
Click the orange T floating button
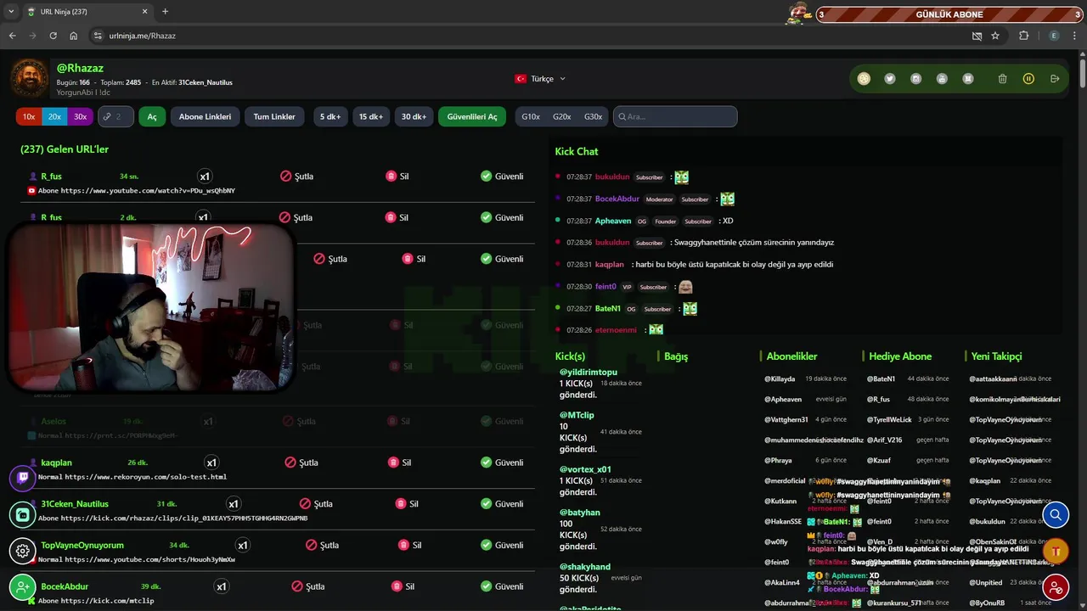click(x=1056, y=551)
